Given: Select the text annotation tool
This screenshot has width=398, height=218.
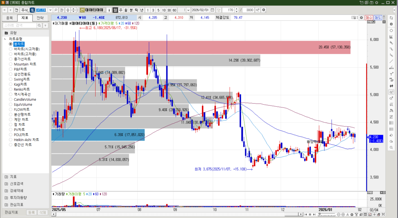Looking at the screenshot, I should click(391, 74).
